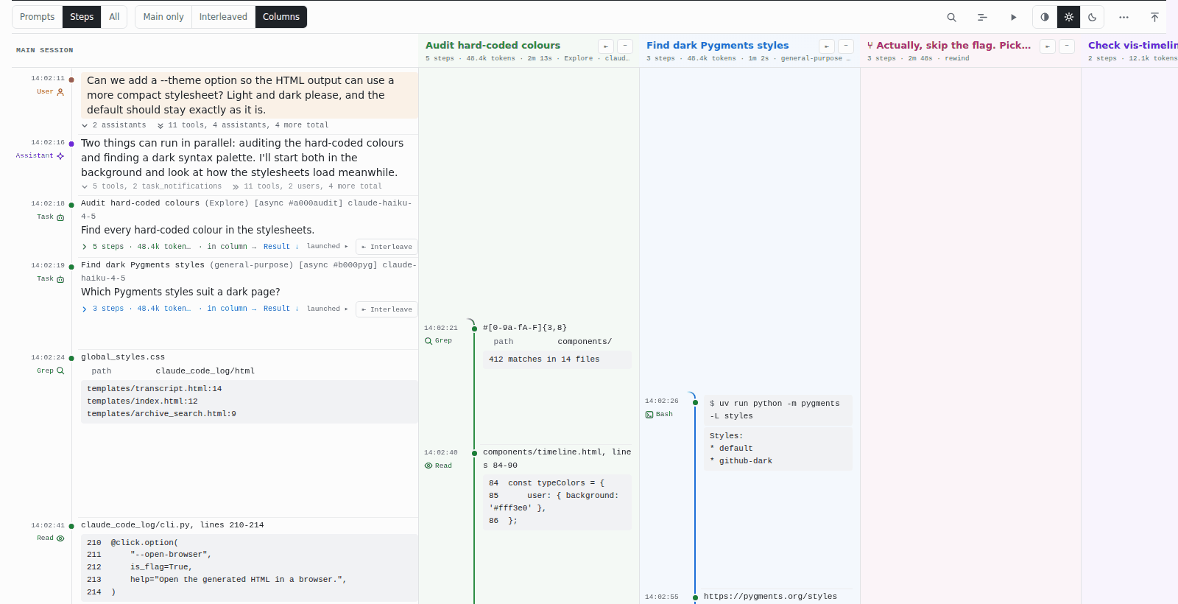Switch to Prompts filter
The image size is (1178, 604).
38,17
